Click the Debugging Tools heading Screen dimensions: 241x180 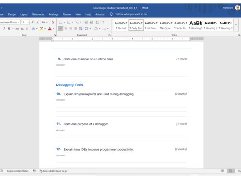[69, 85]
